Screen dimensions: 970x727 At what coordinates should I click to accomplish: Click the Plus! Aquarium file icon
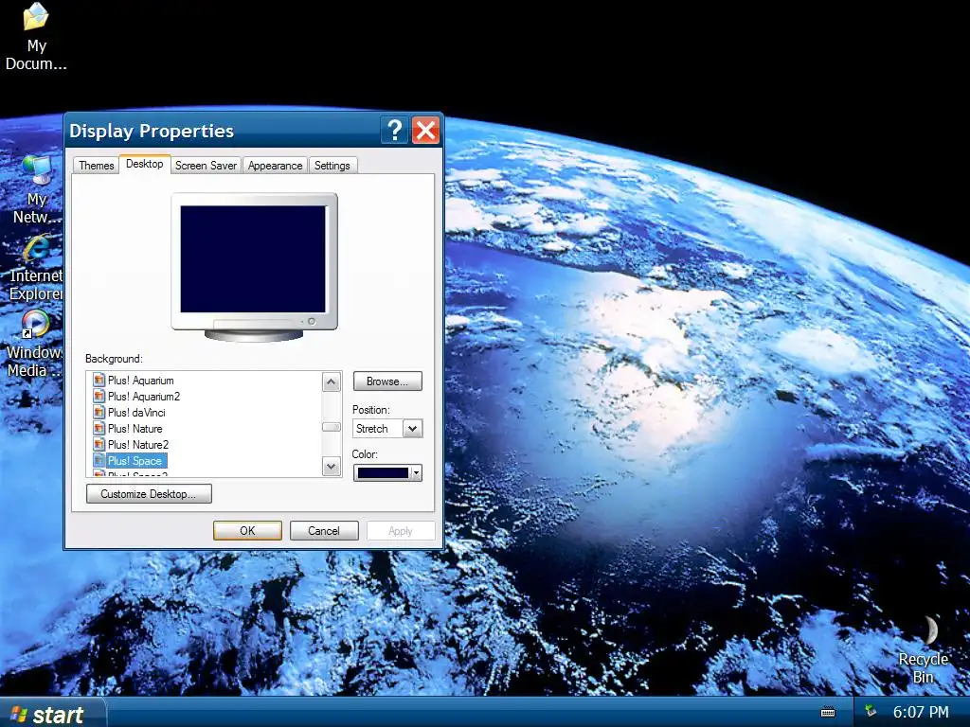pos(99,380)
